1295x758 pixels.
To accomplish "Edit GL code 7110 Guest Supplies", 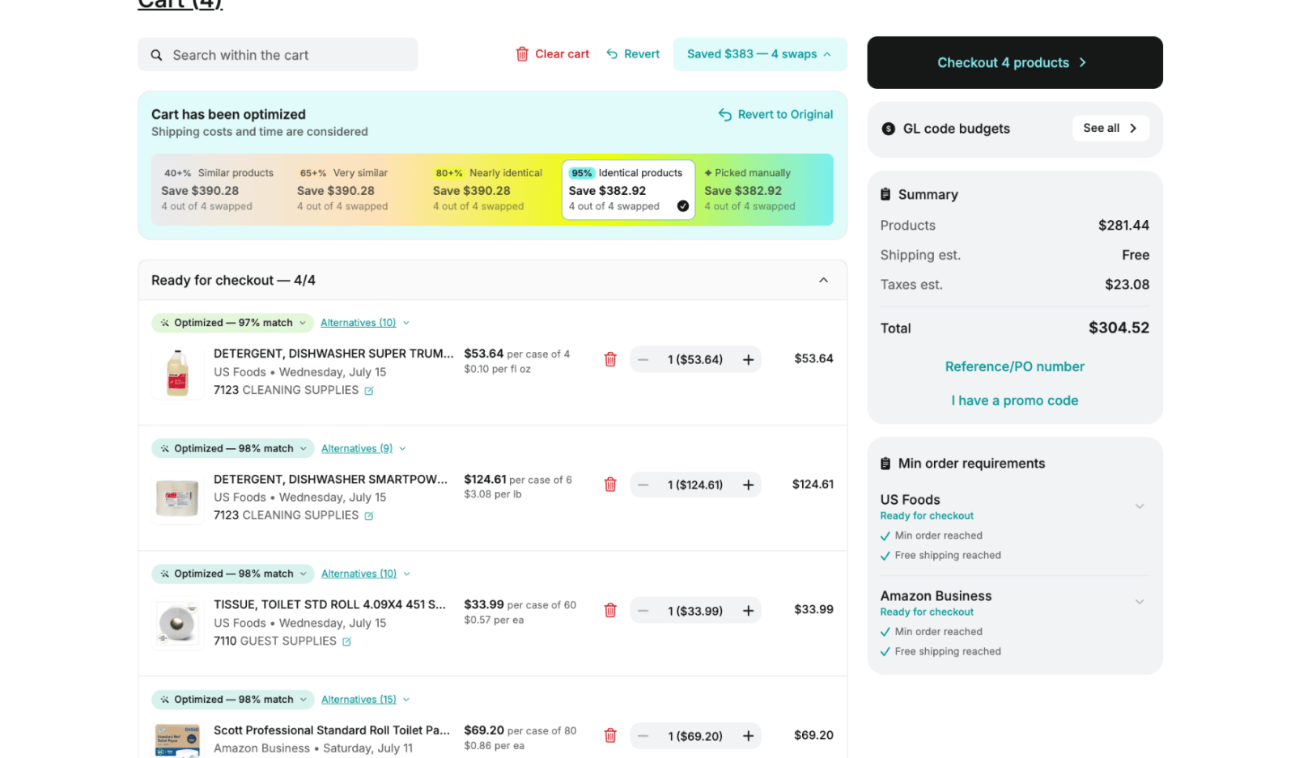I will click(346, 642).
